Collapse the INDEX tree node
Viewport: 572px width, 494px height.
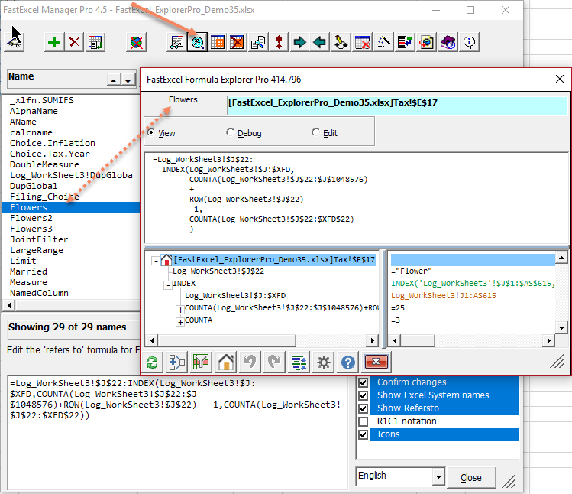click(168, 284)
